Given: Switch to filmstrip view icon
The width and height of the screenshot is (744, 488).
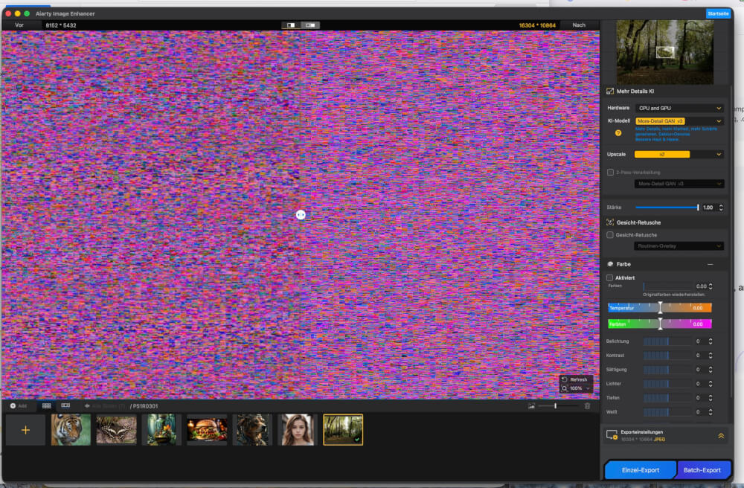Looking at the screenshot, I should tap(65, 405).
